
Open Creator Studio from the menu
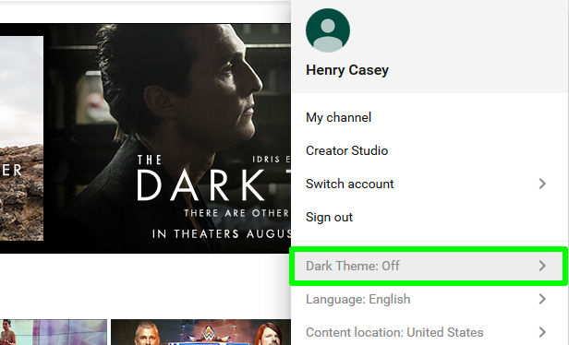[x=347, y=150]
